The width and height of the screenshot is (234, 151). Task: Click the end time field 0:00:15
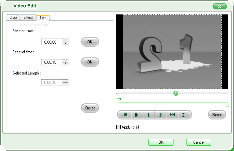(52, 62)
